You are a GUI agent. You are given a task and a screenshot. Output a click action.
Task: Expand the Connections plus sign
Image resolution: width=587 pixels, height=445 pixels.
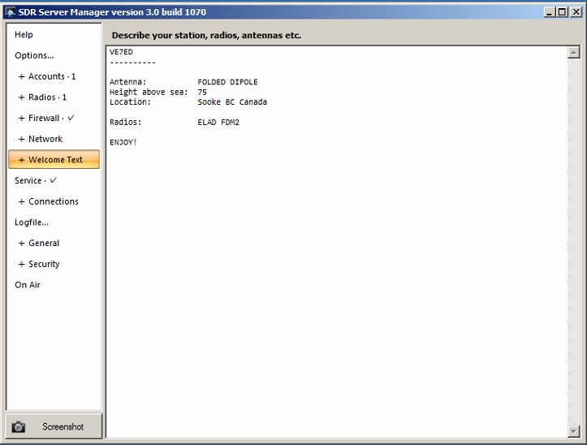pyautogui.click(x=21, y=201)
